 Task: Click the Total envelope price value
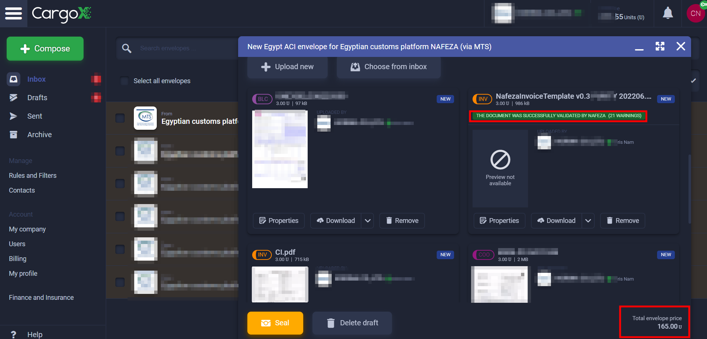pos(669,326)
